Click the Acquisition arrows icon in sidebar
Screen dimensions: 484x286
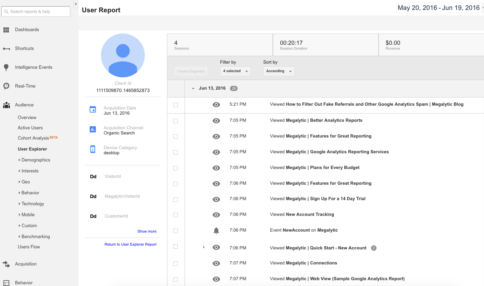[x=6, y=264]
